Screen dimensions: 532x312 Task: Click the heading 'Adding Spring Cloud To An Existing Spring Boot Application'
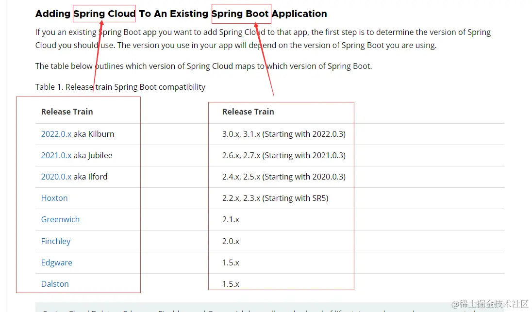click(x=181, y=14)
